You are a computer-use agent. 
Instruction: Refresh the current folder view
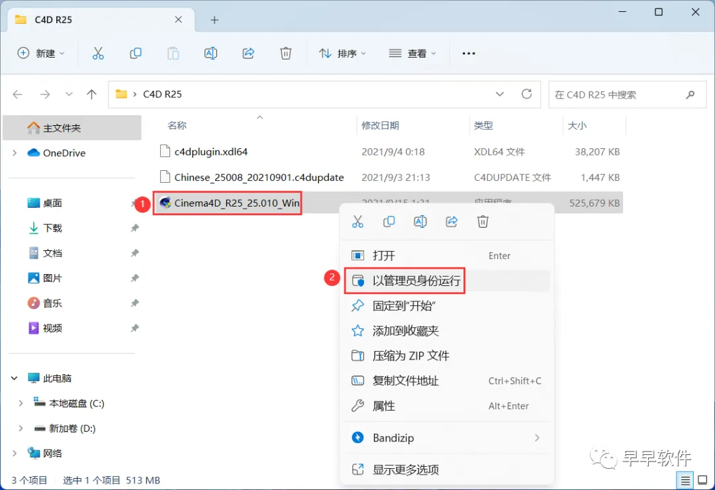527,94
